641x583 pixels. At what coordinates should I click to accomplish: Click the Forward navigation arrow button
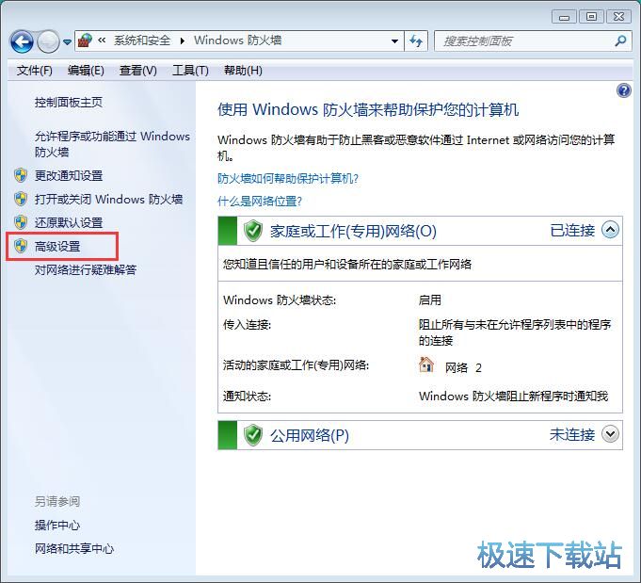tap(48, 41)
